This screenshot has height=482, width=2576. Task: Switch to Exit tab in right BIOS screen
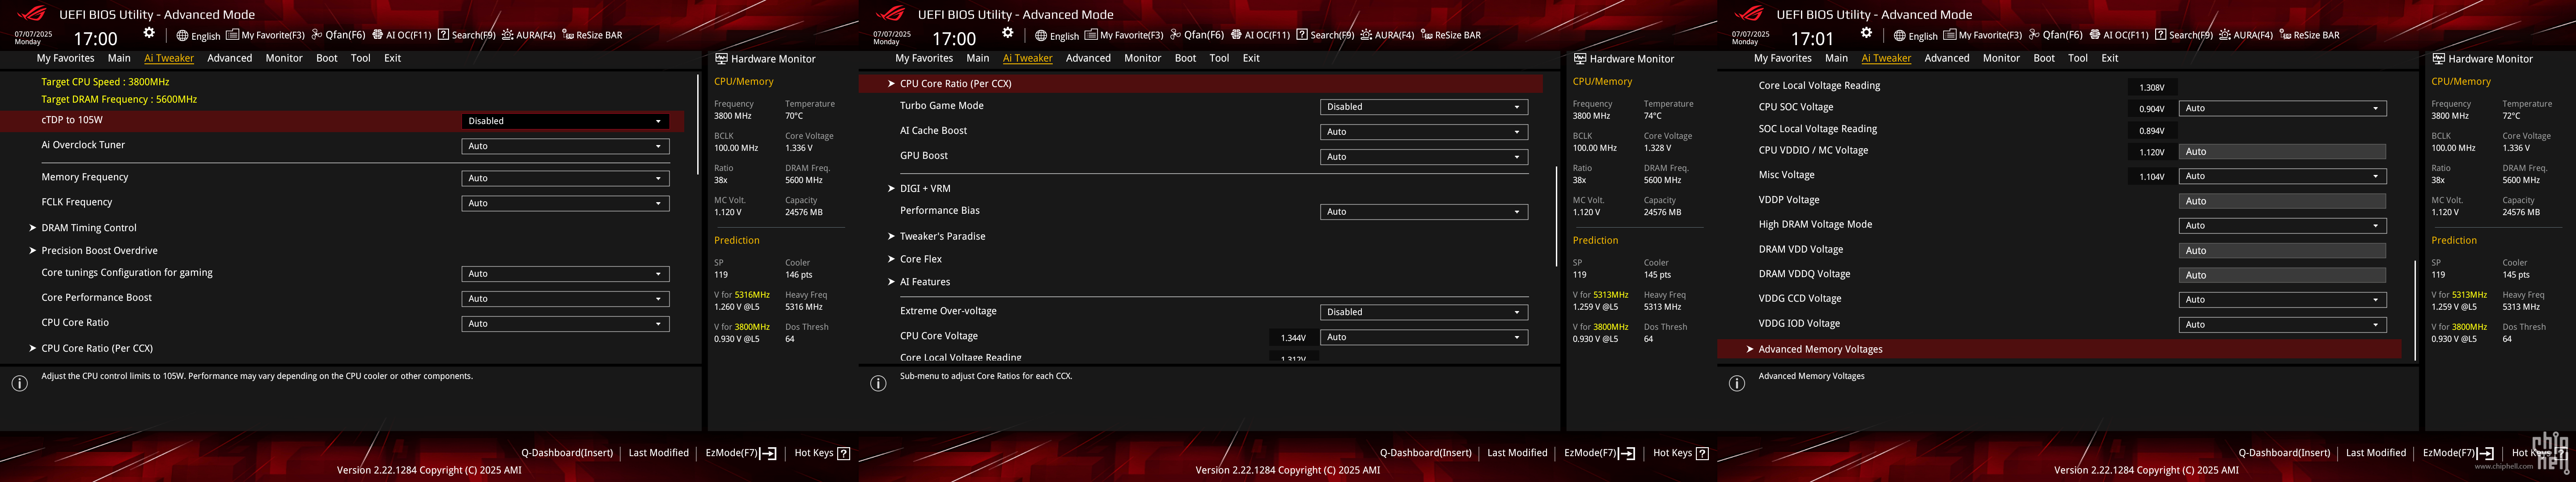click(2110, 58)
